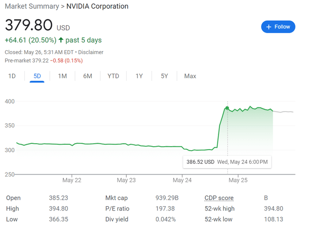Select the Max time range tab

[190, 76]
